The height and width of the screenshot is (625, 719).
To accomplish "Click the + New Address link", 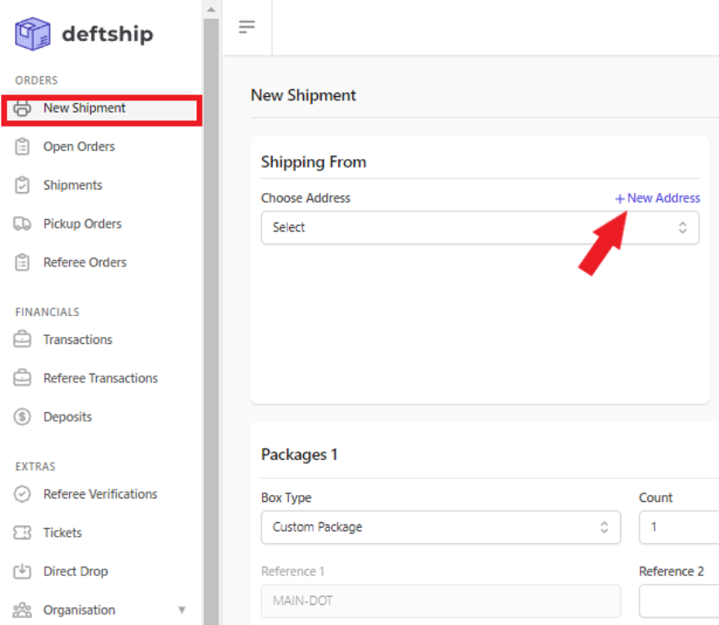I will [x=657, y=198].
